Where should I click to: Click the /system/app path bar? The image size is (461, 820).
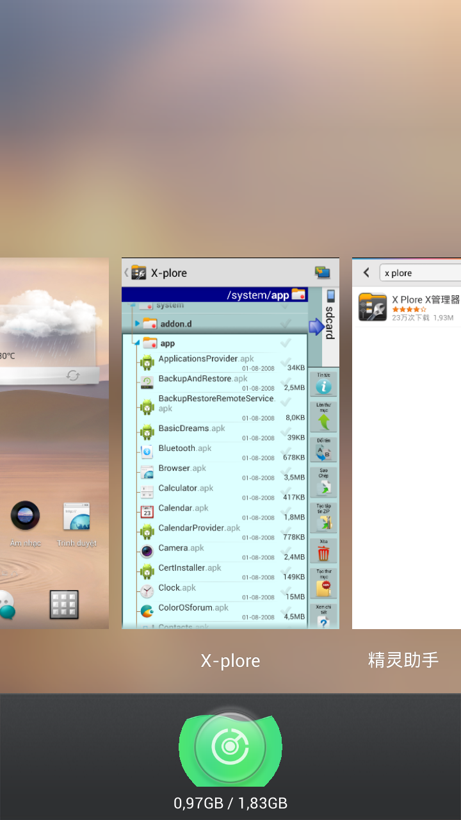point(214,295)
